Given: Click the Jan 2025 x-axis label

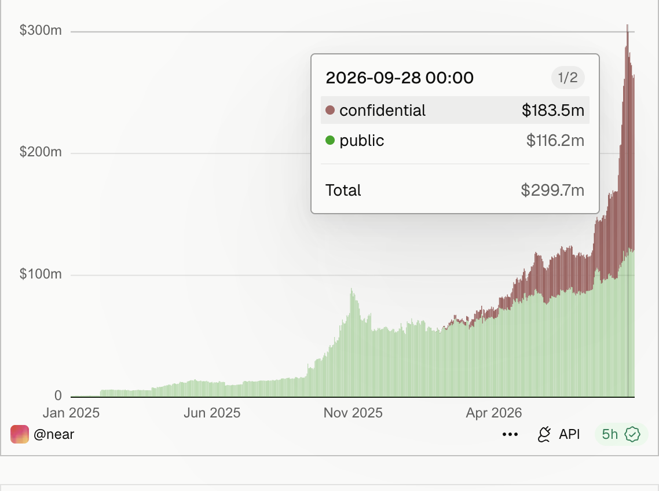Looking at the screenshot, I should click(71, 413).
